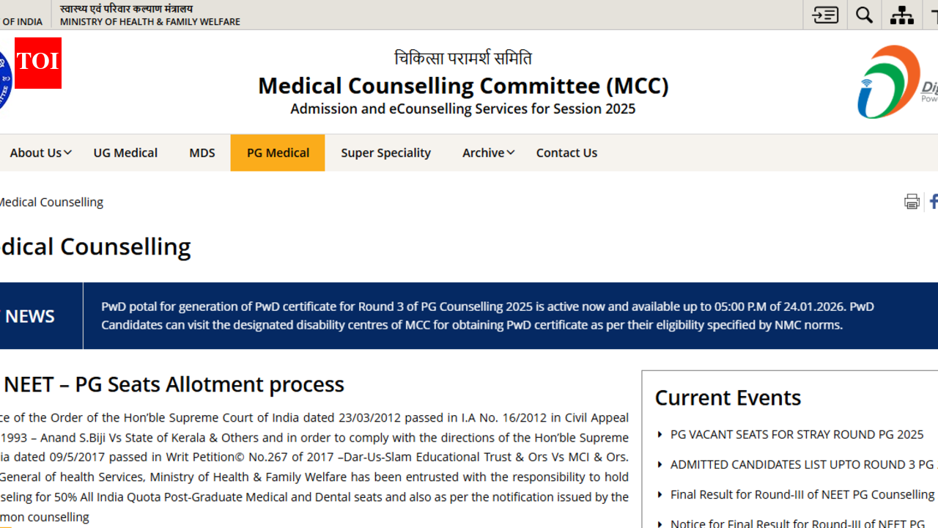Go to Super Speciality section
Image resolution: width=938 pixels, height=528 pixels.
tap(385, 153)
